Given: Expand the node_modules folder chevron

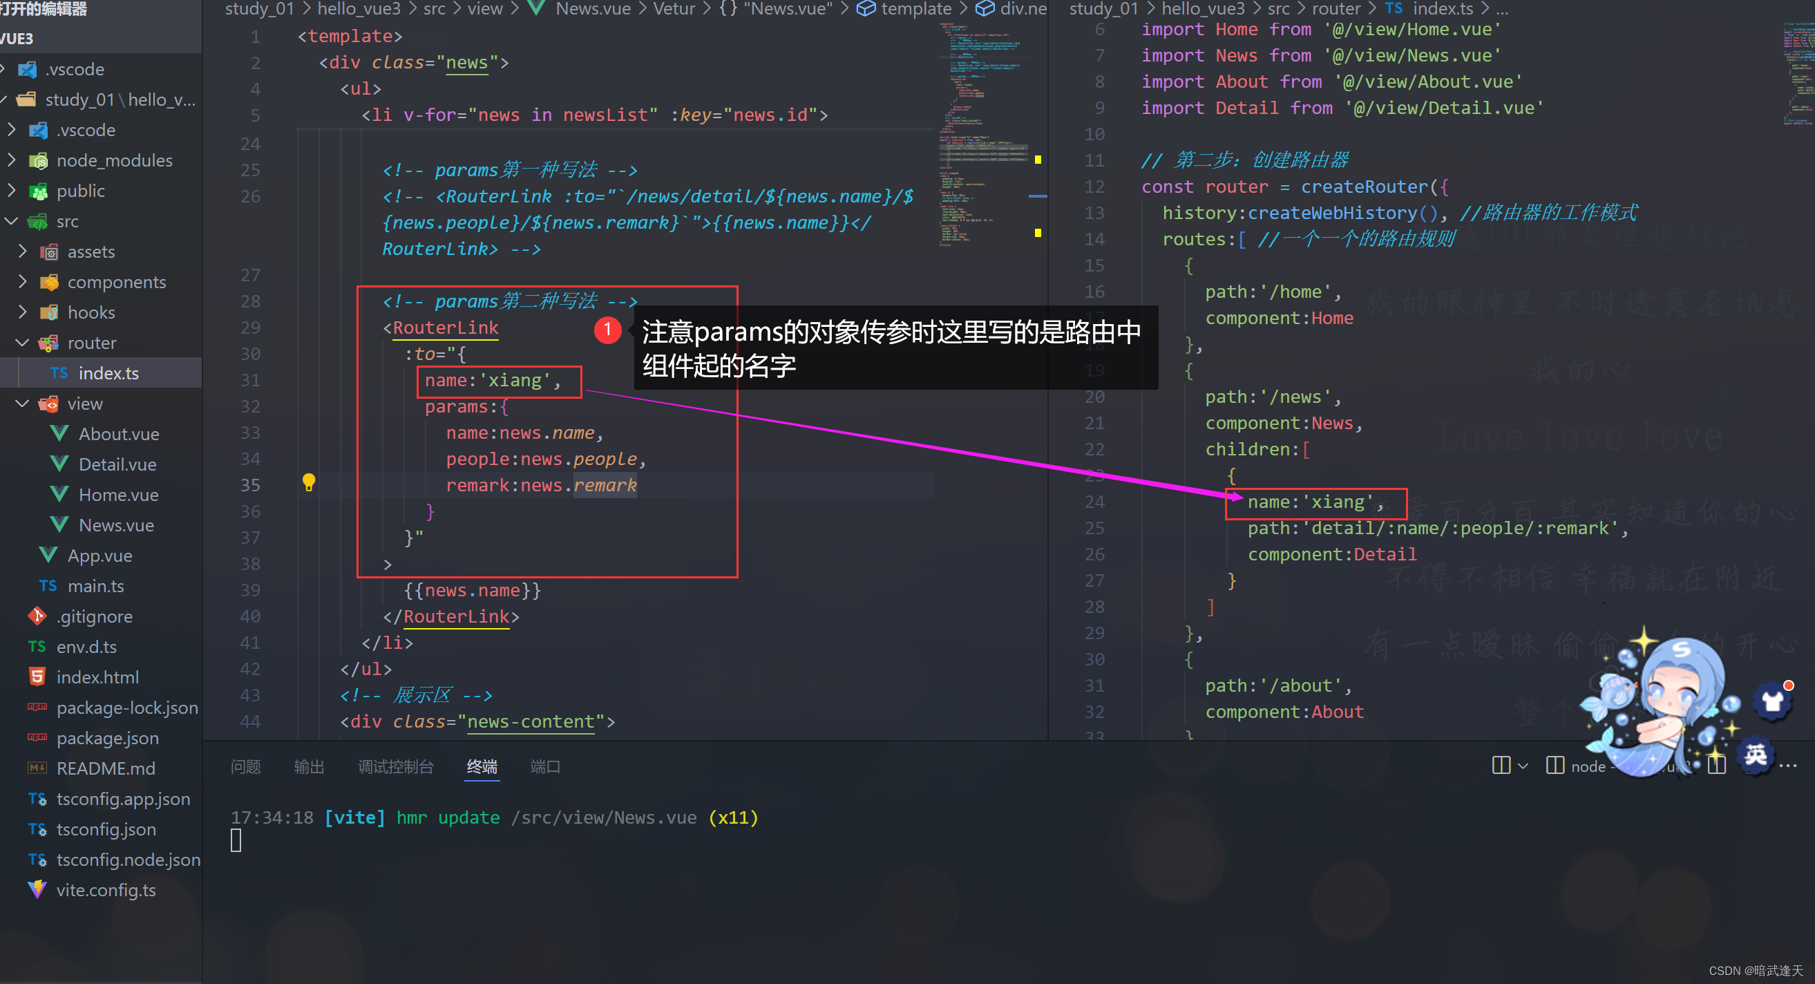Looking at the screenshot, I should pyautogui.click(x=12, y=160).
